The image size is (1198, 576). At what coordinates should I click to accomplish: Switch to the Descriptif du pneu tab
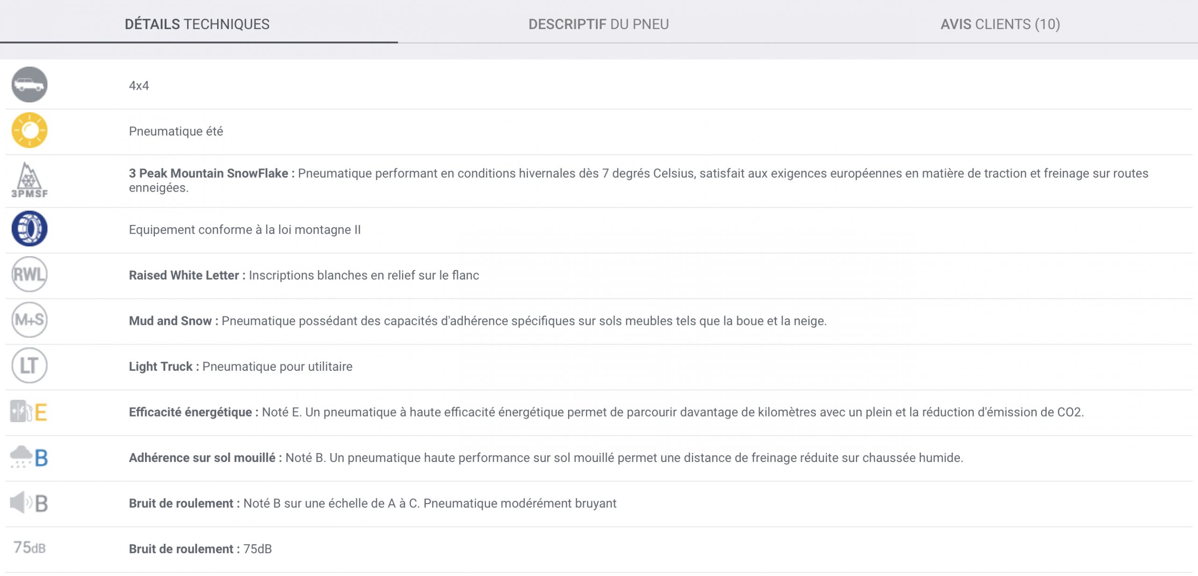599,24
